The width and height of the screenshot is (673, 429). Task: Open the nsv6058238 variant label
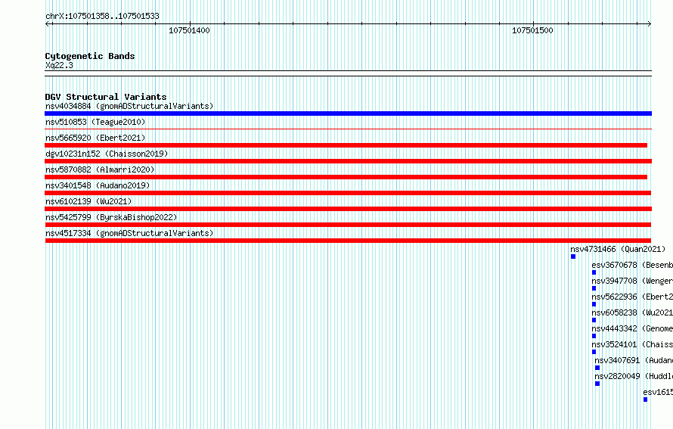632,312
